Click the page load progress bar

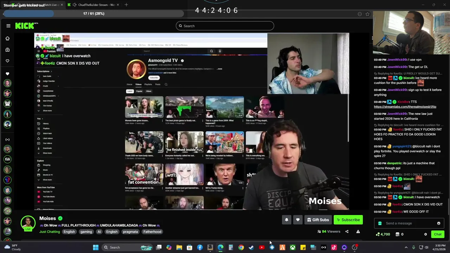pyautogui.click(x=94, y=14)
